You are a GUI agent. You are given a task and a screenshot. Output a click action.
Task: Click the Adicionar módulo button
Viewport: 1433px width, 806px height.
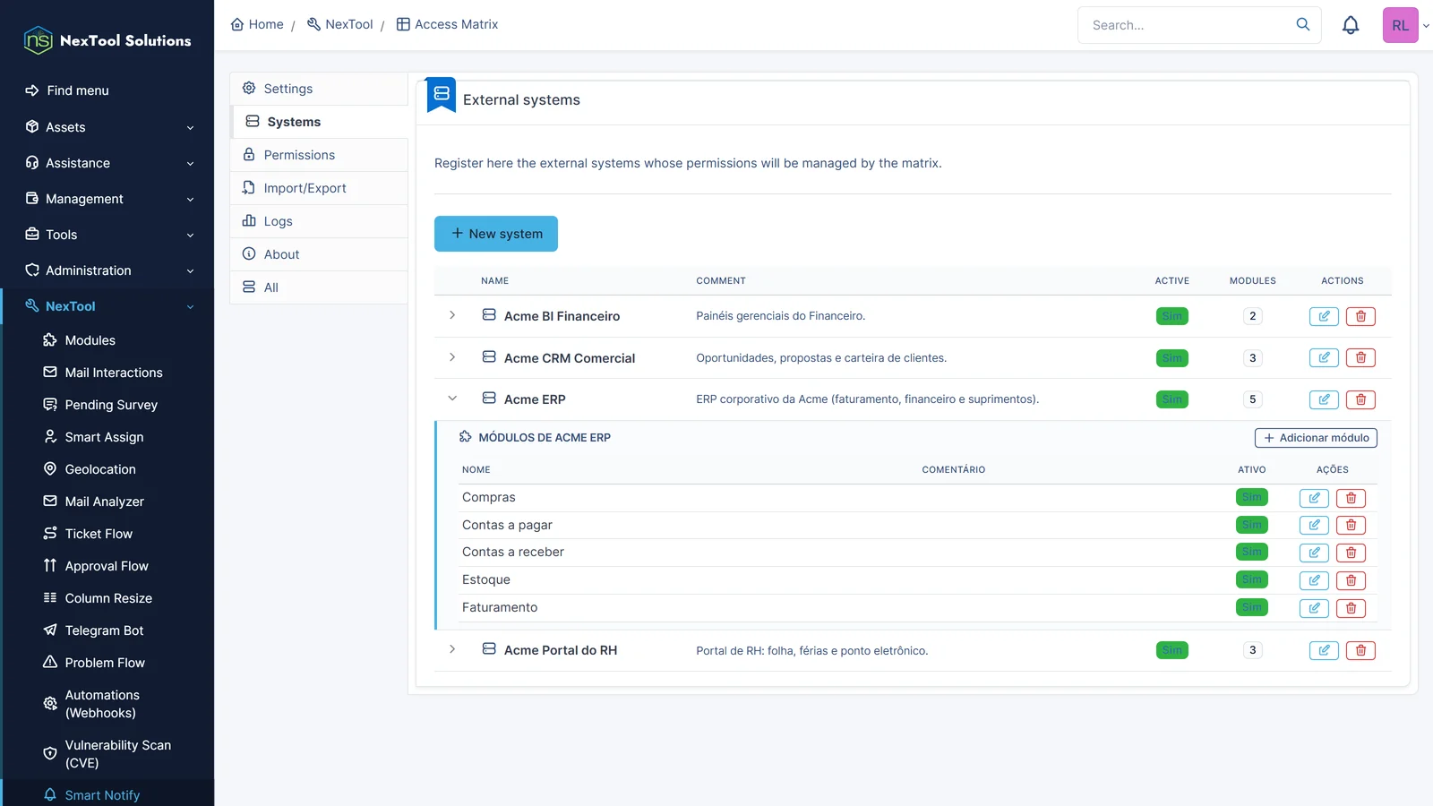click(x=1316, y=438)
